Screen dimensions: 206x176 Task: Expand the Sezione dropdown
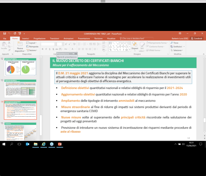[33, 50]
